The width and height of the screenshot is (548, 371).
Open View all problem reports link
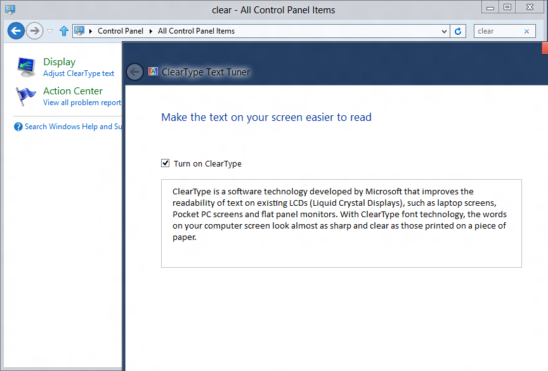tap(82, 103)
